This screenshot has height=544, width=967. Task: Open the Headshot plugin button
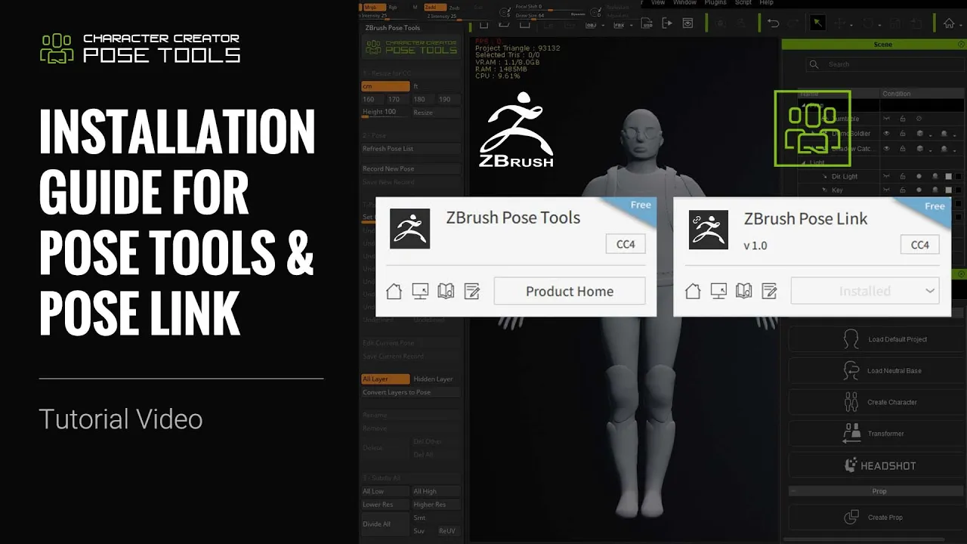(877, 465)
